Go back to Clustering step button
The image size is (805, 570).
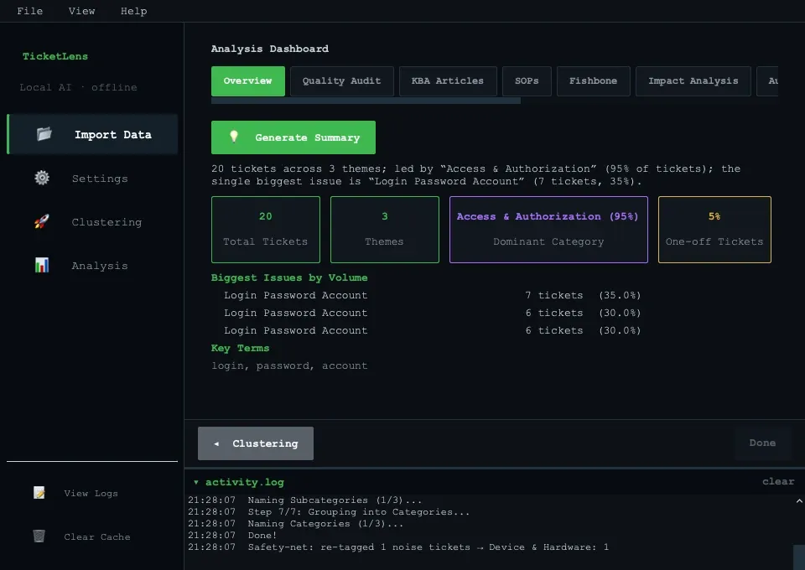(256, 443)
